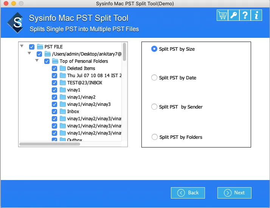Image resolution: width=270 pixels, height=208 pixels.
Task: Proceed with the Next button
Action: [234, 193]
